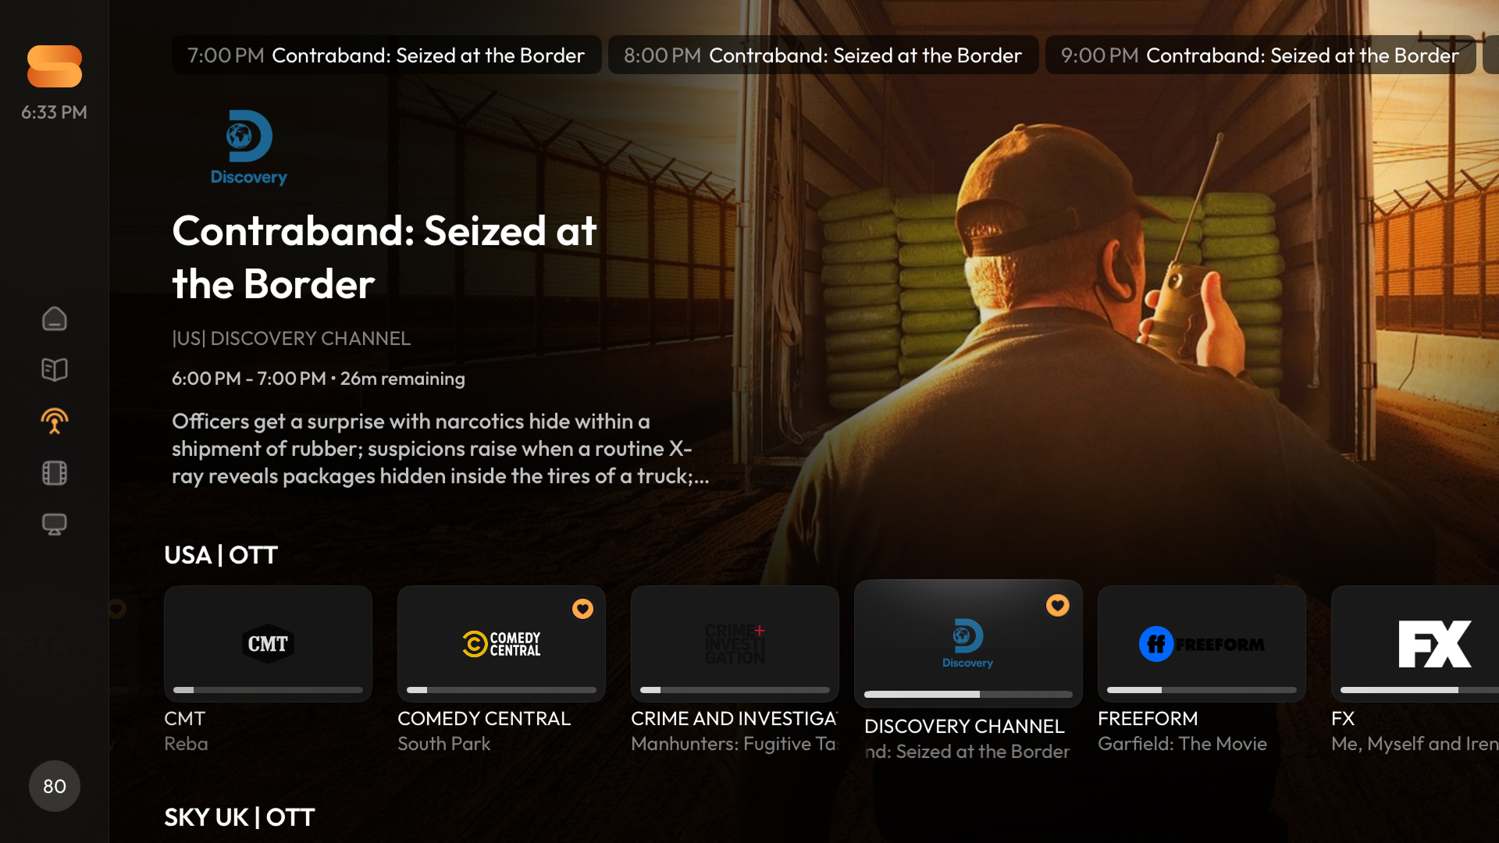1499x843 pixels.
Task: Click the 6:33 PM clock in sidebar
Action: click(x=54, y=112)
